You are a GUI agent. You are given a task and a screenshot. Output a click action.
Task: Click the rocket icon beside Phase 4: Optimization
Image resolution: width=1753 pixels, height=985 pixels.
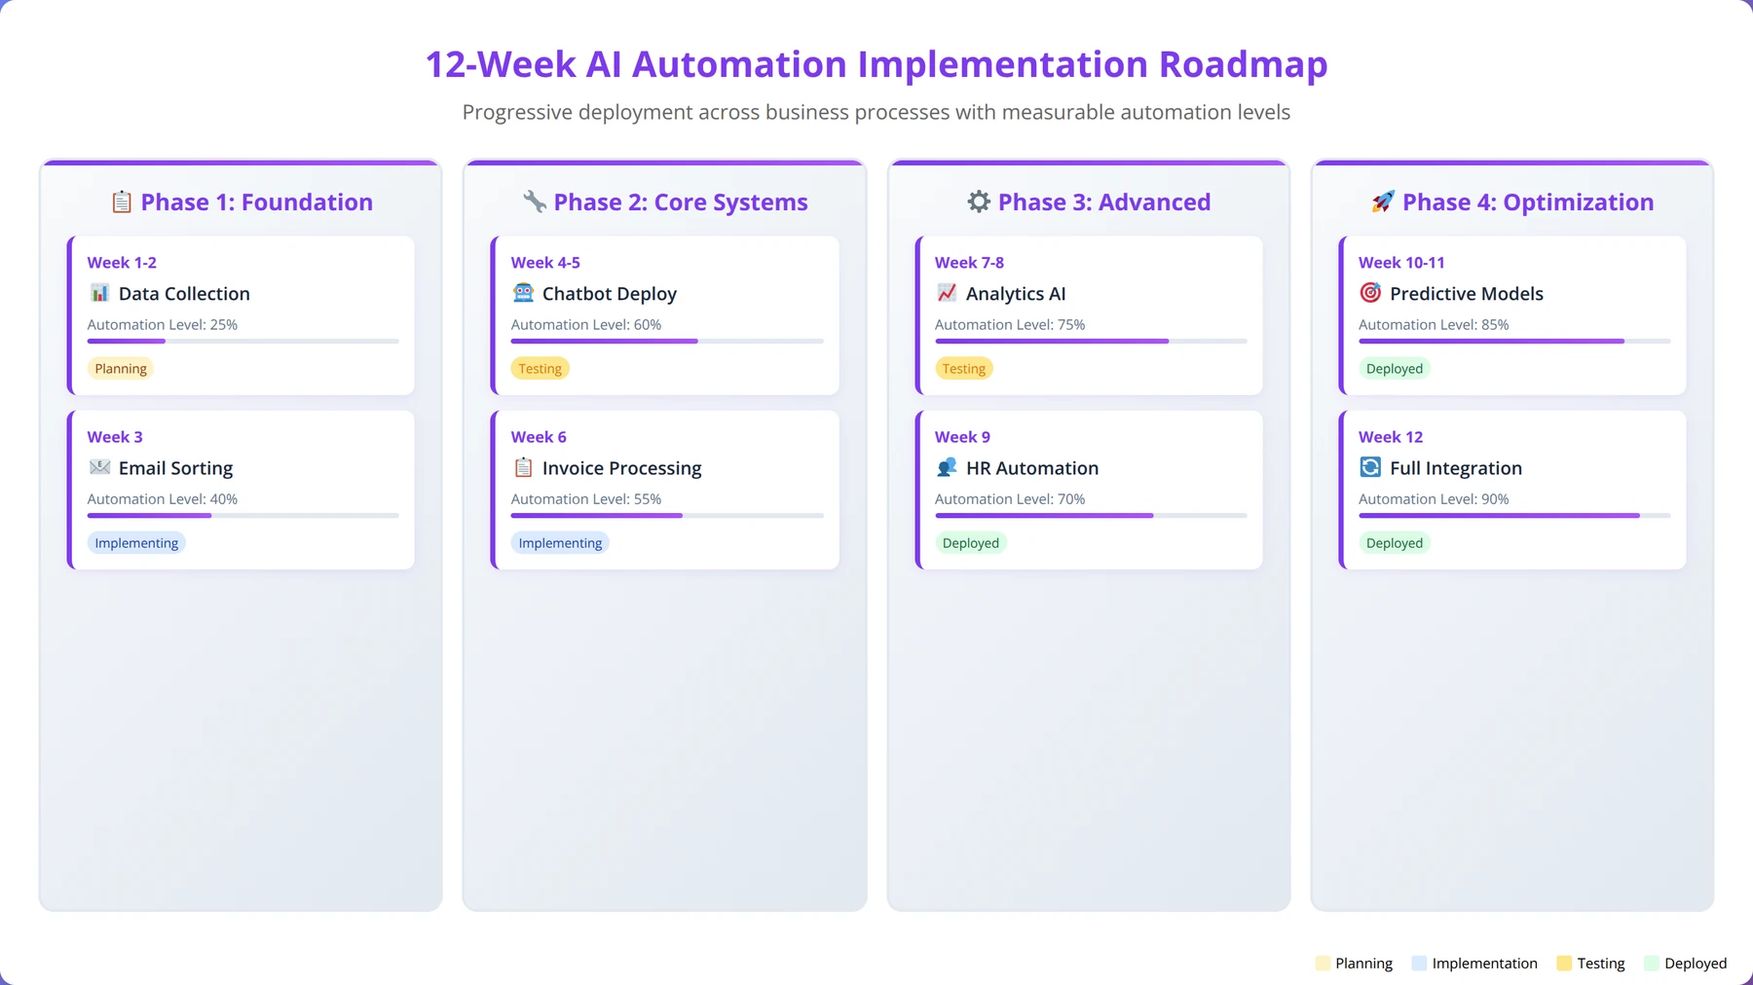tap(1383, 201)
